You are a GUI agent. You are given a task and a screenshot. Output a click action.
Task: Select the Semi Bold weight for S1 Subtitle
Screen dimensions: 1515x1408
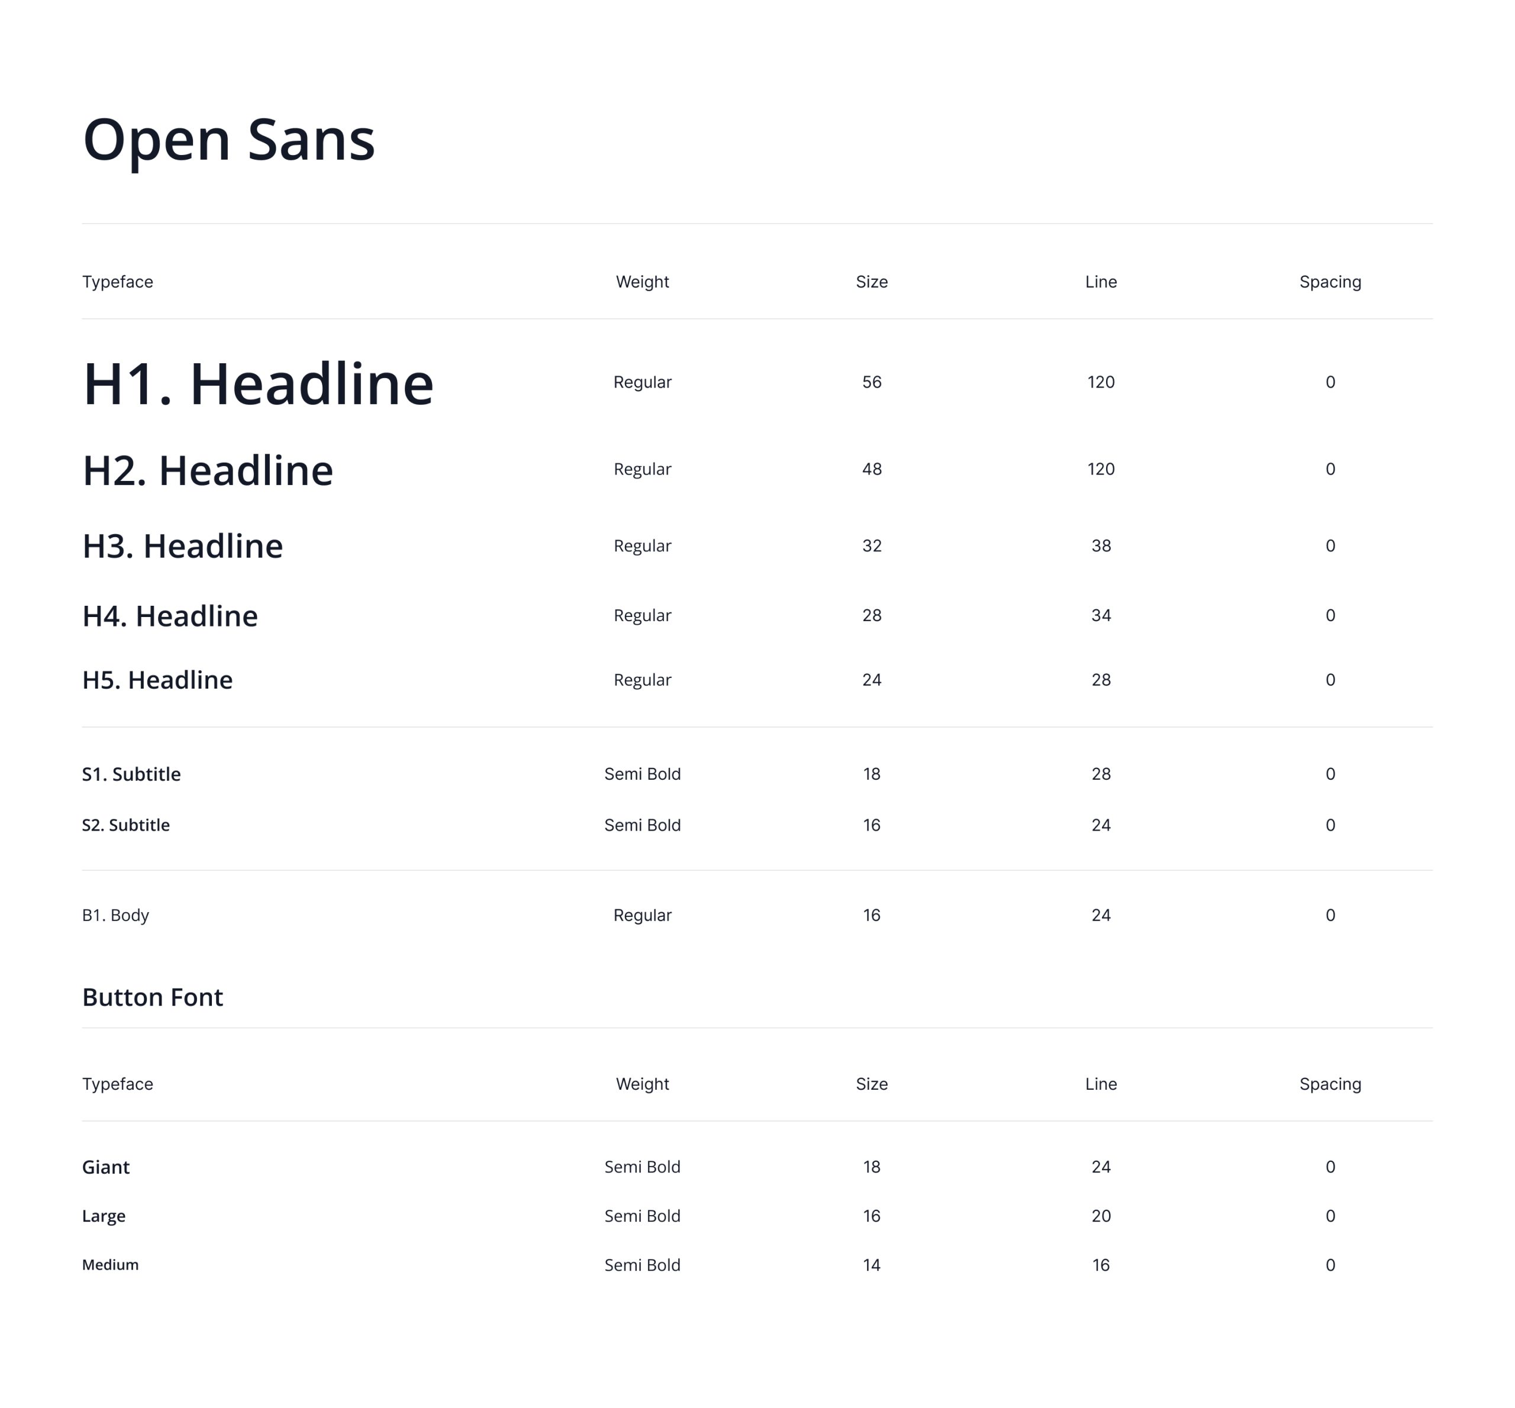pos(643,775)
